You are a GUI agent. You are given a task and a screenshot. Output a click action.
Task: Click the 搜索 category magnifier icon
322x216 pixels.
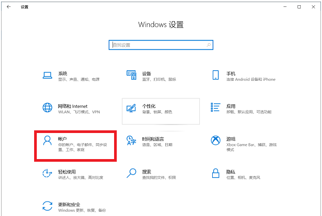point(131,173)
